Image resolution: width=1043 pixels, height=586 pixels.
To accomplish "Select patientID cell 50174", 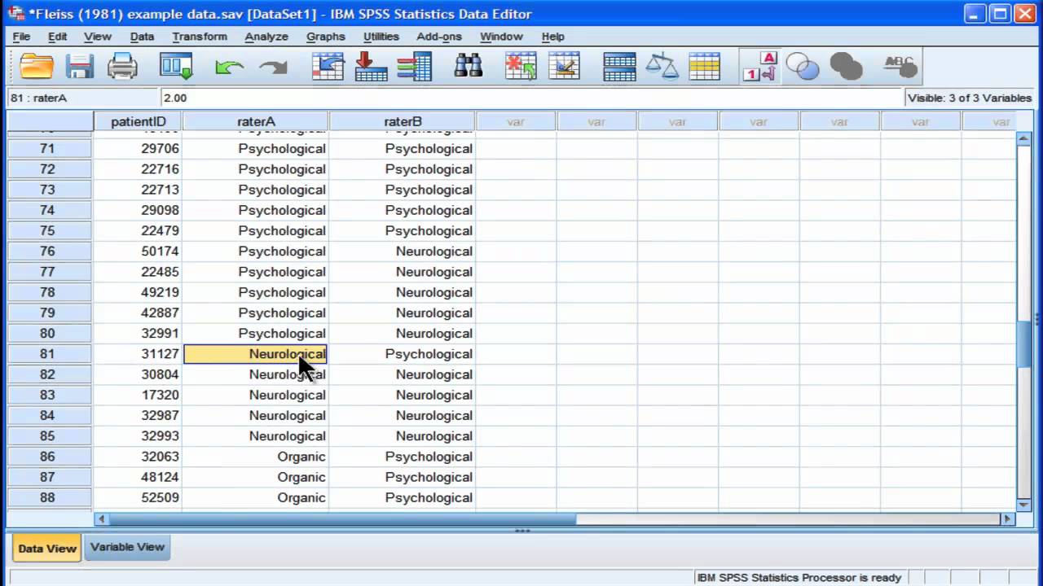I will pos(138,251).
